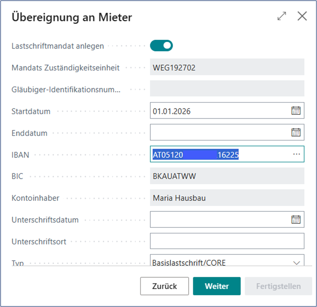Click the Unterschriftsort label

click(x=39, y=242)
